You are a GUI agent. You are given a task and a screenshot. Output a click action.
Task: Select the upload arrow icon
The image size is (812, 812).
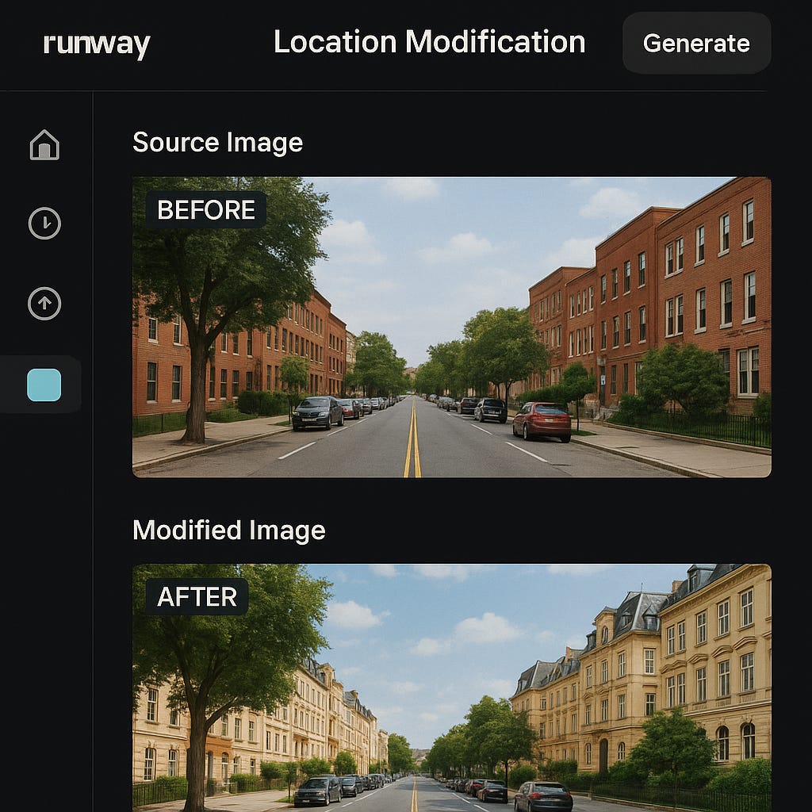tap(44, 304)
